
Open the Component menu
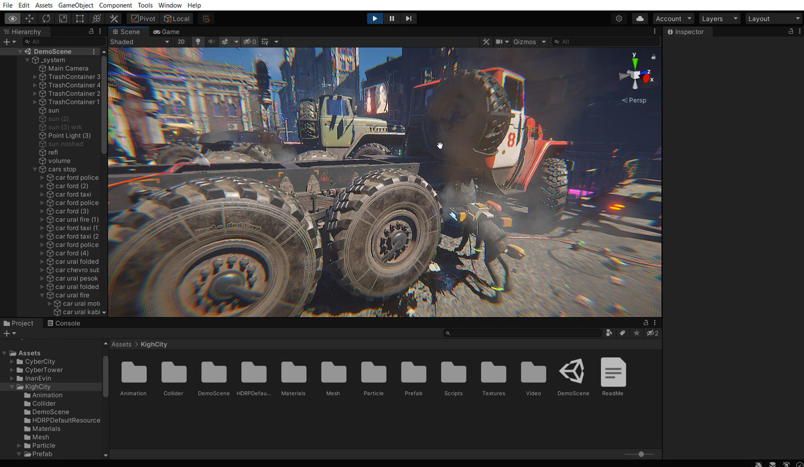tap(115, 5)
